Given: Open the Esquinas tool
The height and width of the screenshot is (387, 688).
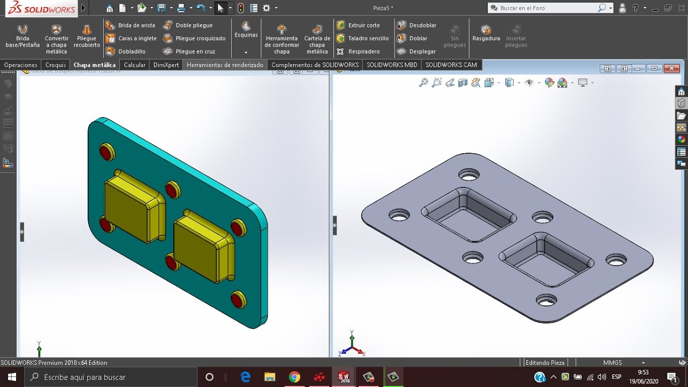Looking at the screenshot, I should click(246, 30).
